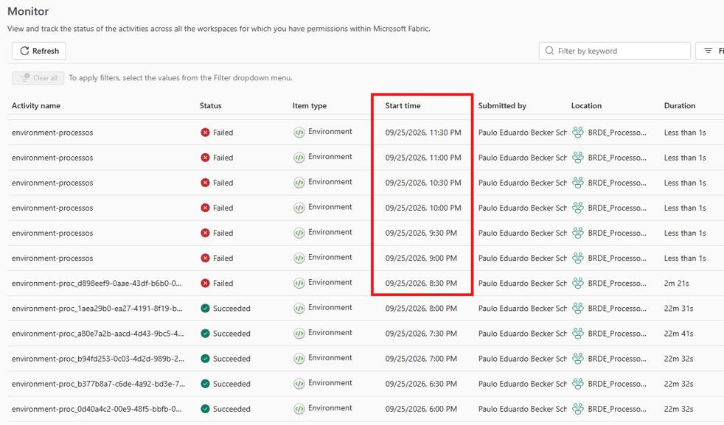This screenshot has height=425, width=724.
Task: Click the workspace icon in the 9:30 PM row
Action: 578,233
